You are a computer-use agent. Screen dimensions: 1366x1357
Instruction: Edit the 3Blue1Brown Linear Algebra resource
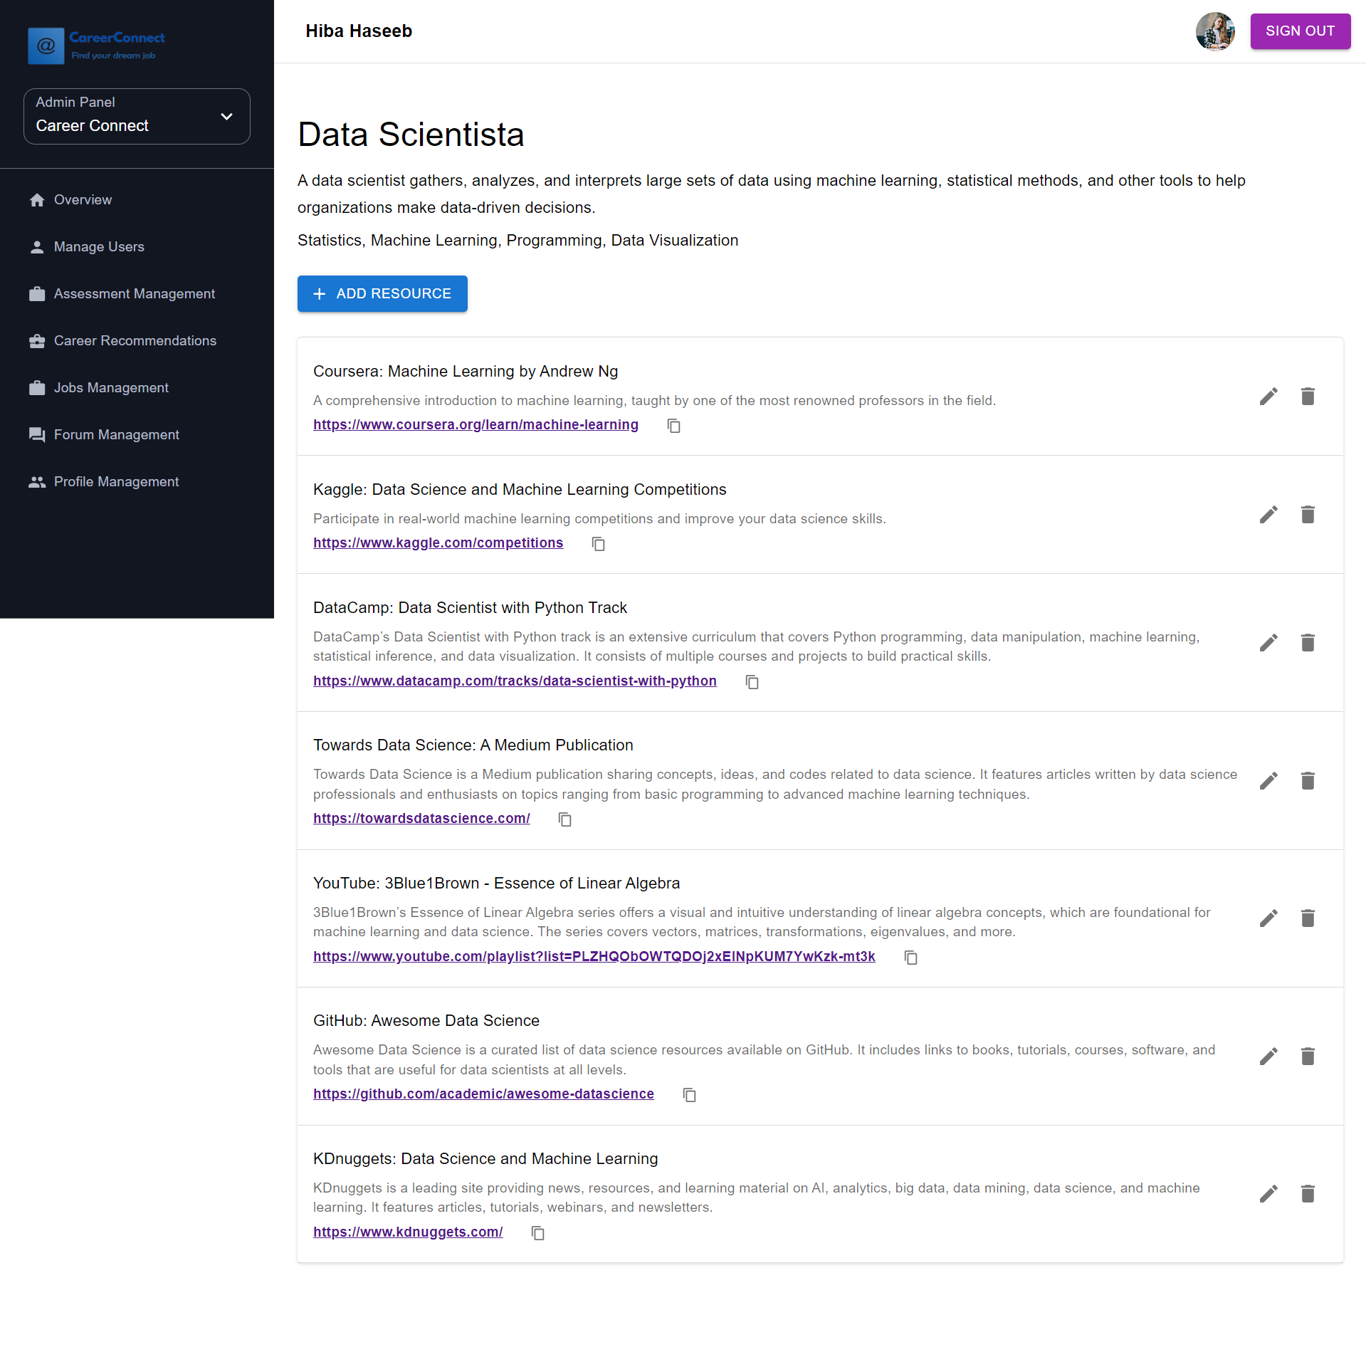point(1268,918)
